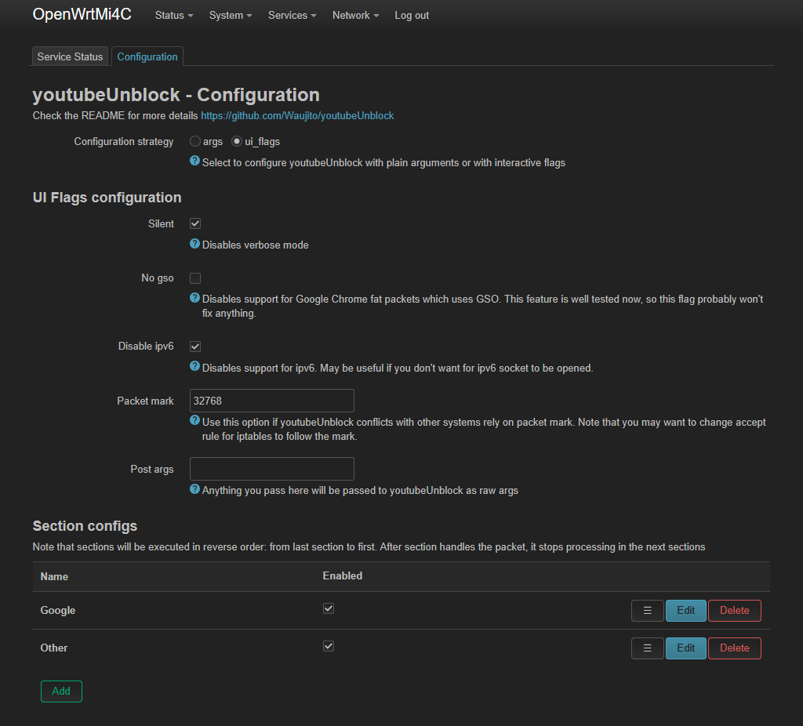Screen dimensions: 803x726
Task: Click the OpenWrtMi4C brand link
Action: tap(82, 14)
